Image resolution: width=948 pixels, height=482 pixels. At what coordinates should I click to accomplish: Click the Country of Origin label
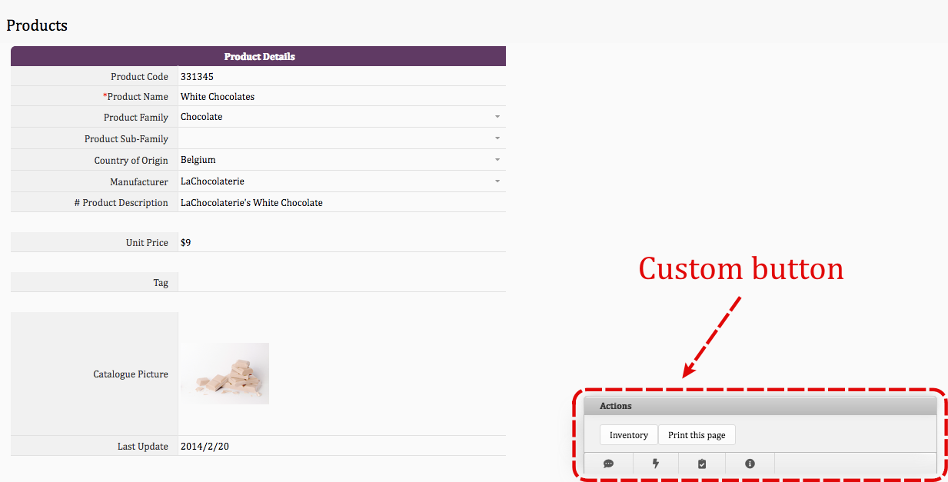click(x=131, y=161)
